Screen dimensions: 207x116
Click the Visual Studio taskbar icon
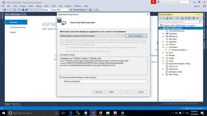pyautogui.click(x=93, y=113)
